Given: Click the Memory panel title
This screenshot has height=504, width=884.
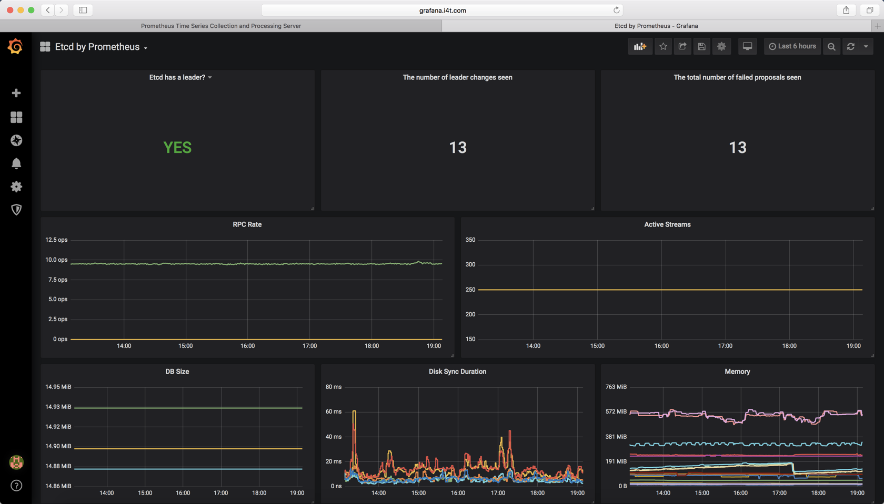Looking at the screenshot, I should [737, 372].
